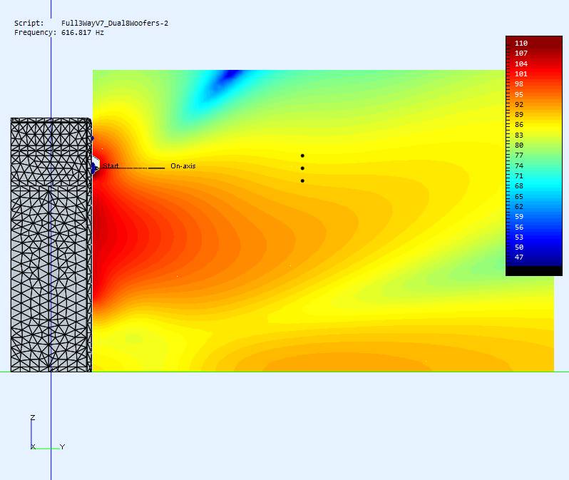
Task: Click the 50 value on color legend
Action: pos(519,247)
